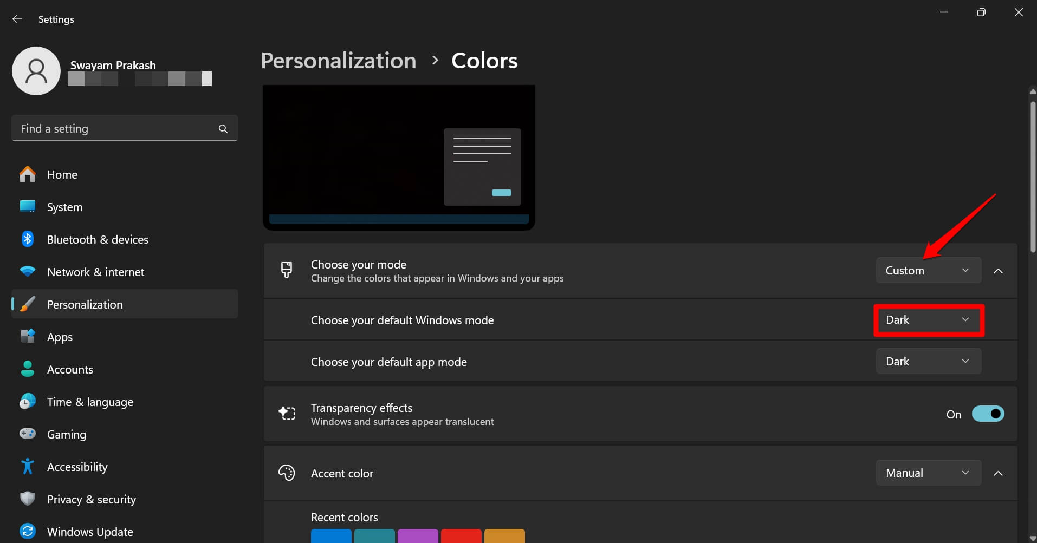The width and height of the screenshot is (1037, 543).
Task: Click the vertical scrollbar thumb
Action: click(x=1033, y=176)
